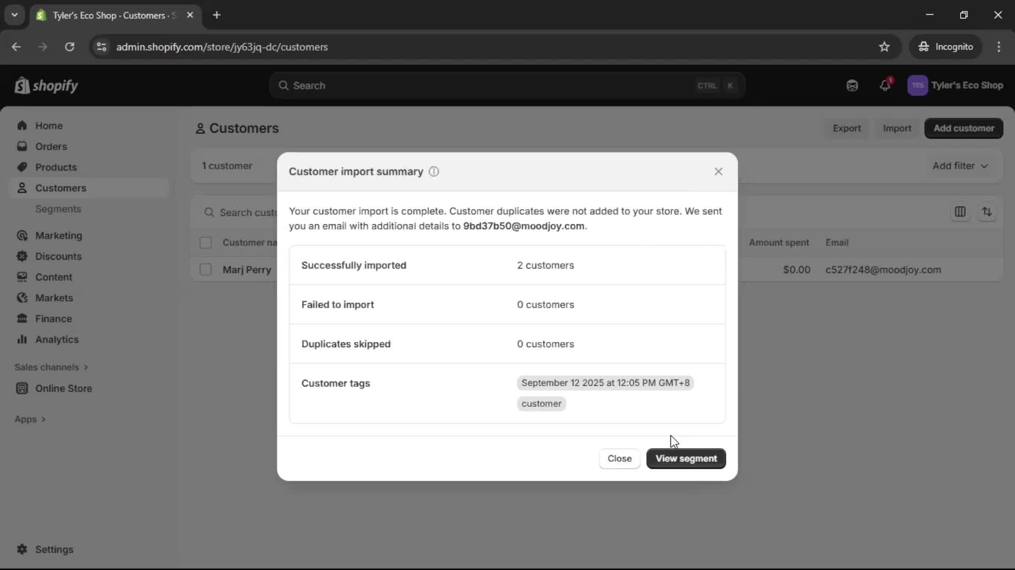Open Products from the sidebar
The width and height of the screenshot is (1015, 570).
[x=56, y=167]
